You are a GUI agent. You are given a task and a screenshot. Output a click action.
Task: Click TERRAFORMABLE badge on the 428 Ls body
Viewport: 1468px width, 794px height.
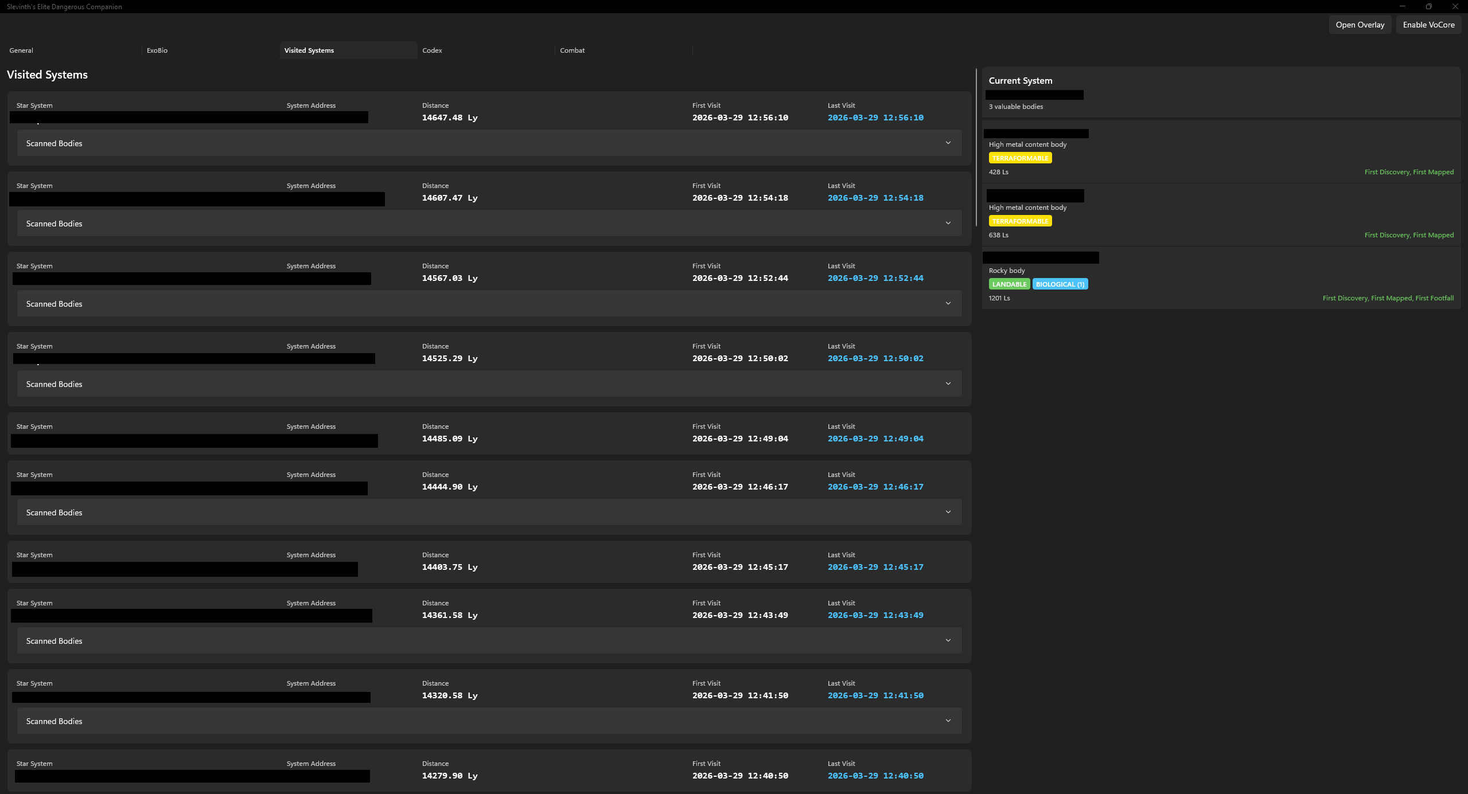coord(1020,158)
